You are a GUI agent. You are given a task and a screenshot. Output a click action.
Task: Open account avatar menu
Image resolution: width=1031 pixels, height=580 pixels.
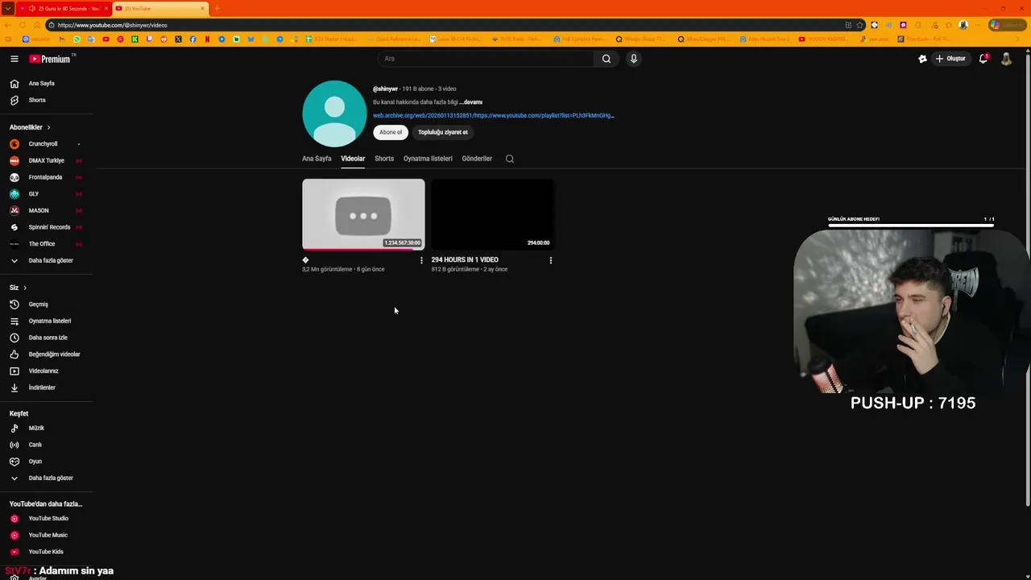click(x=1006, y=59)
